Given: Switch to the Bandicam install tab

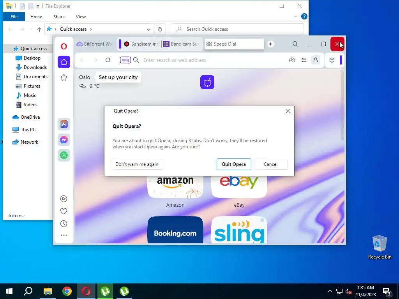Looking at the screenshot, I should [141, 44].
